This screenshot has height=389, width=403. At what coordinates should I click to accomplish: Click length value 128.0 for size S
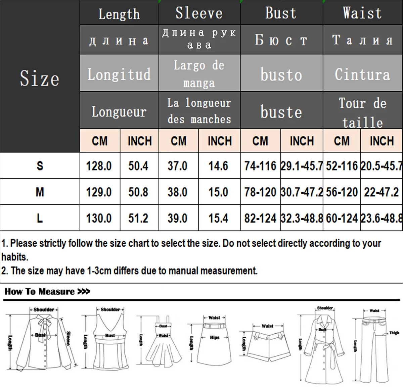[99, 165]
